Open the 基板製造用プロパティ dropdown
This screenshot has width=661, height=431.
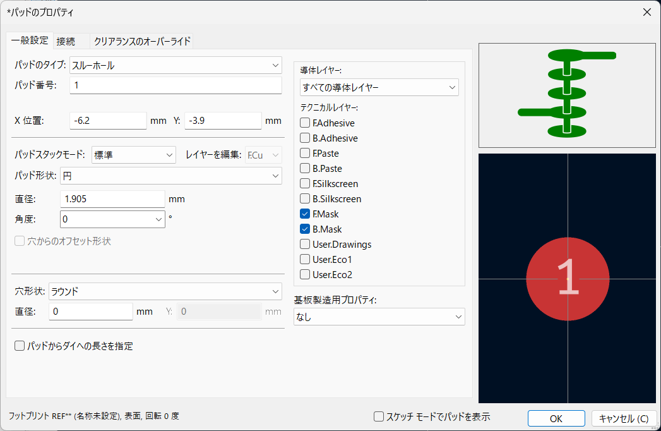pyautogui.click(x=379, y=317)
